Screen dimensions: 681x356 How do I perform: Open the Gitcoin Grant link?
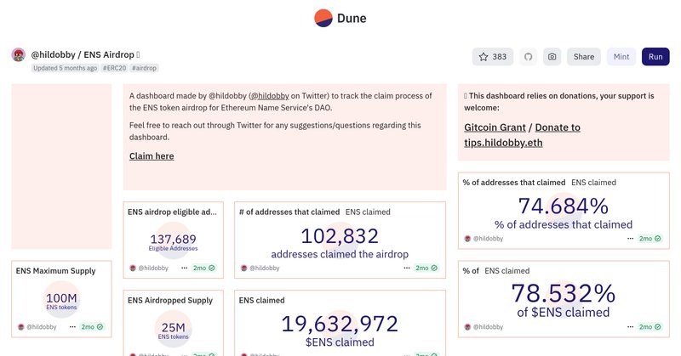(495, 127)
